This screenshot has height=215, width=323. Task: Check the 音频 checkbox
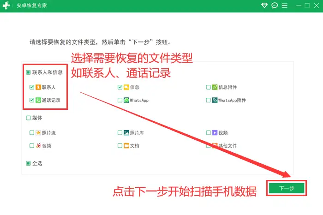[32, 146]
